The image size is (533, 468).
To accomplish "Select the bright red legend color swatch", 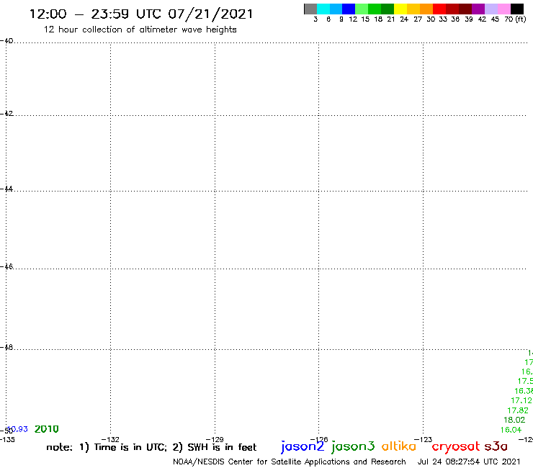I will point(439,9).
